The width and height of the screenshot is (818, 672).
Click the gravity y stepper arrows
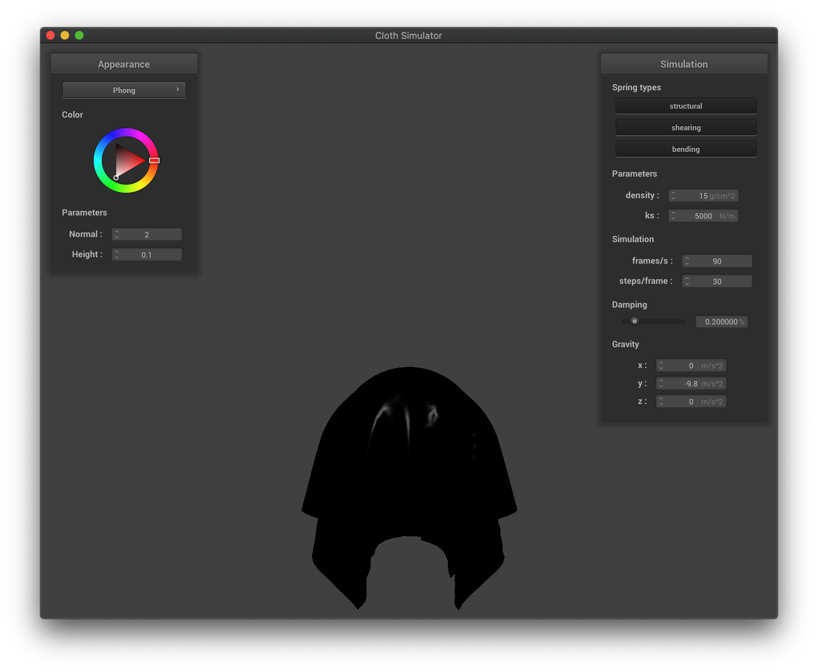point(661,383)
